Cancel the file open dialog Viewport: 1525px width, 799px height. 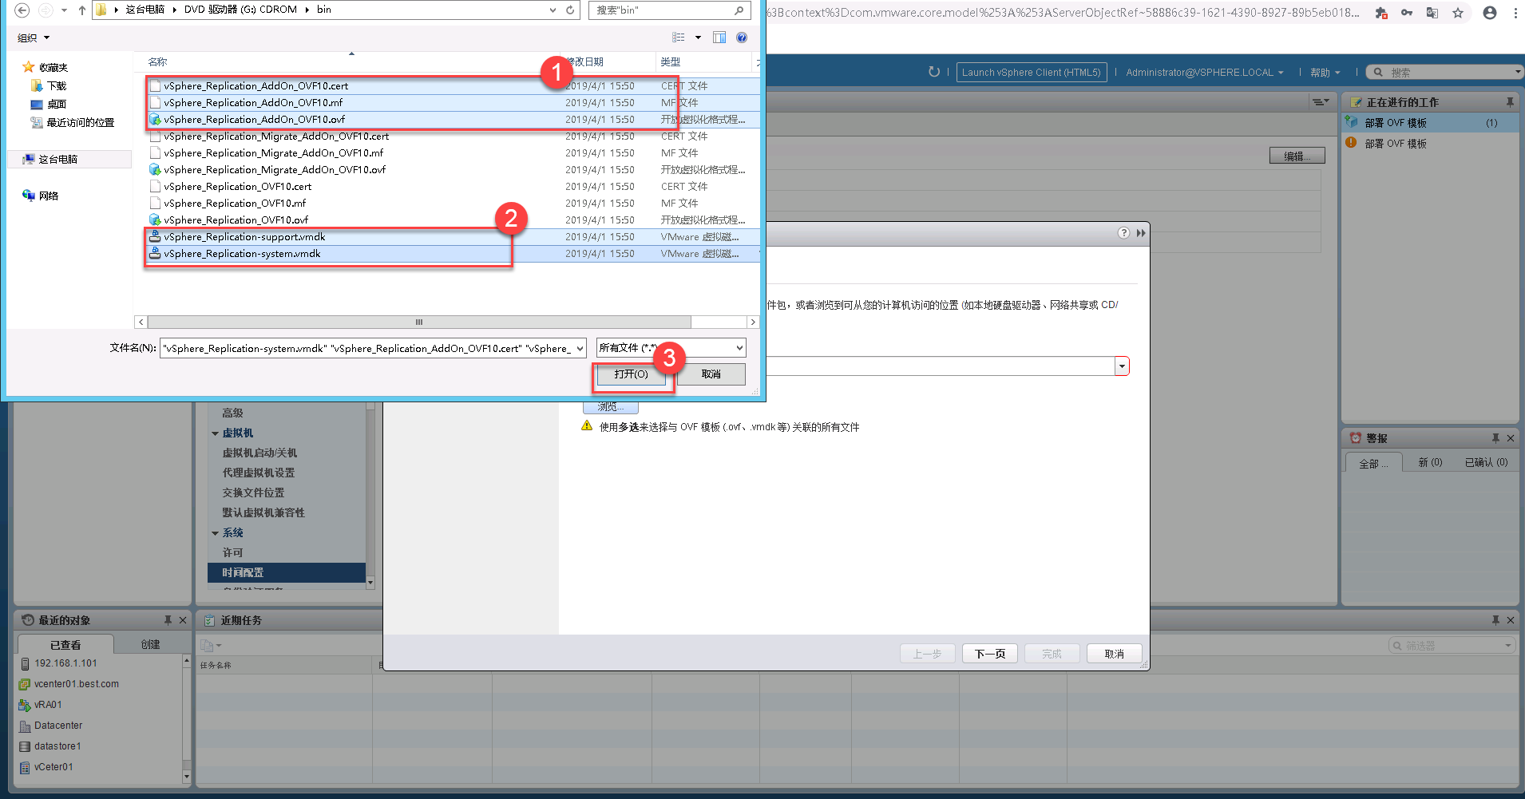coord(711,374)
